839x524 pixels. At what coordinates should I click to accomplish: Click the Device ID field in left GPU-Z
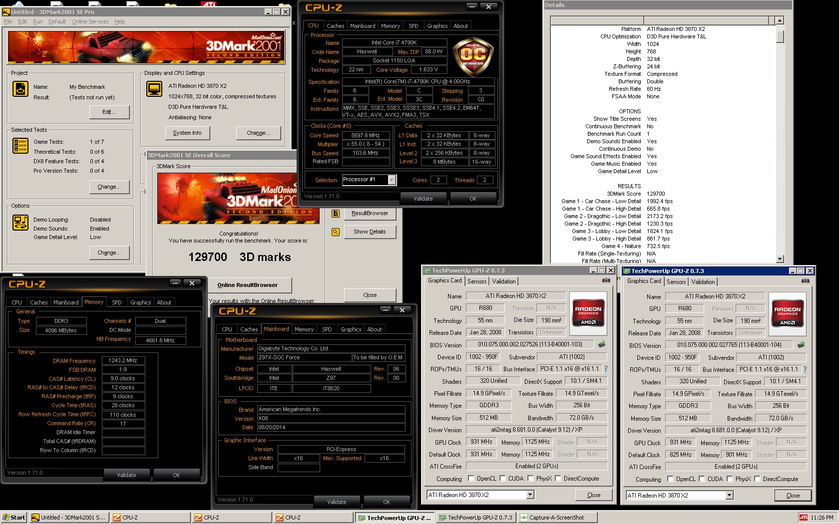(x=483, y=357)
